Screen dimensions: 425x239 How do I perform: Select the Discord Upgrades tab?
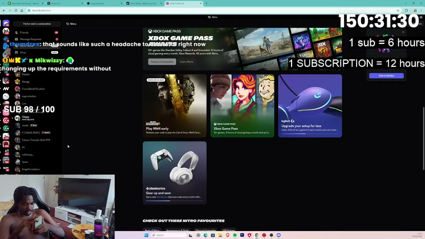[x=206, y=230]
